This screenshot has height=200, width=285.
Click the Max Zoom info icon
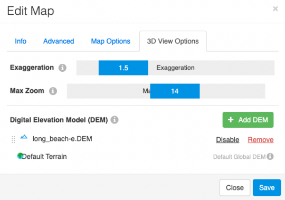click(x=53, y=91)
